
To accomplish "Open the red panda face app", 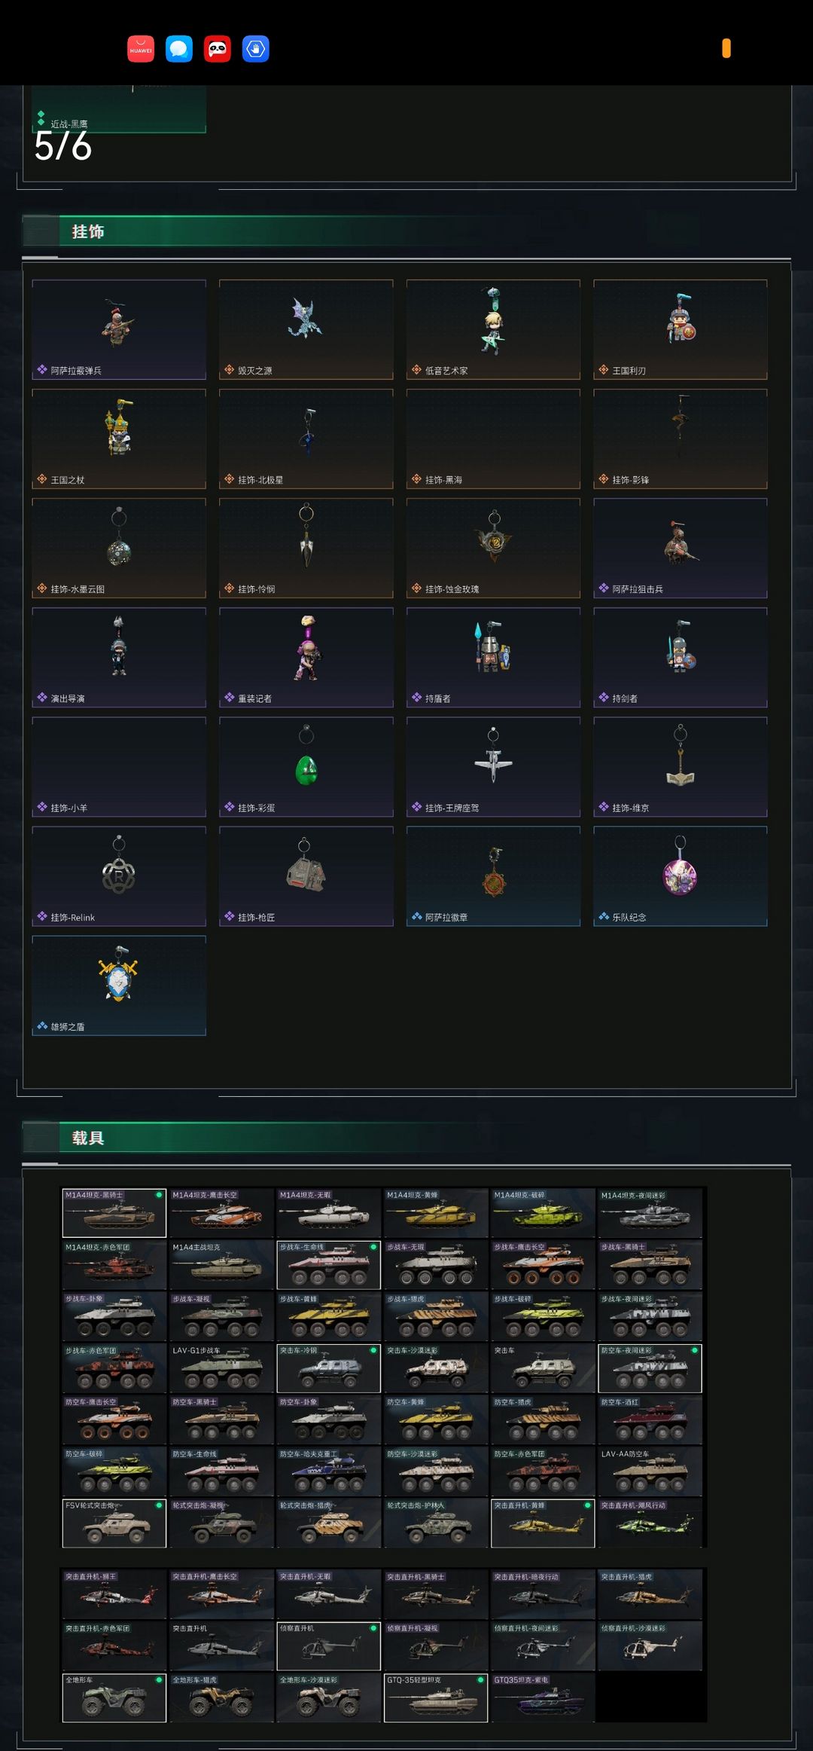I will pyautogui.click(x=218, y=49).
